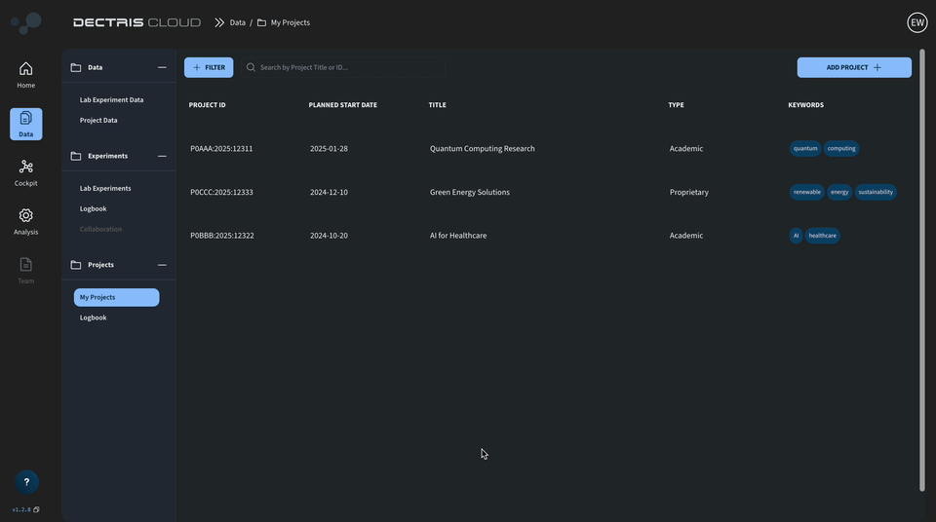Viewport: 936px width, 522px height.
Task: Collapse the Projects section
Action: click(x=162, y=264)
